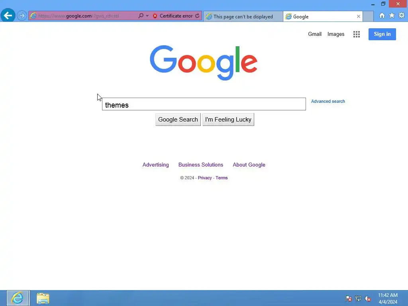Click the Action Center flag tray icon
The height and width of the screenshot is (306, 408).
click(x=348, y=298)
